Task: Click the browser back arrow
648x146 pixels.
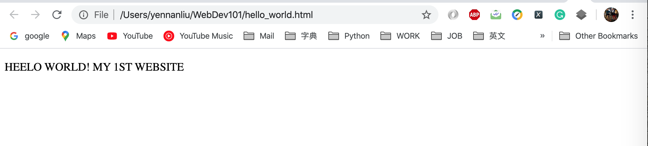Action: (14, 15)
